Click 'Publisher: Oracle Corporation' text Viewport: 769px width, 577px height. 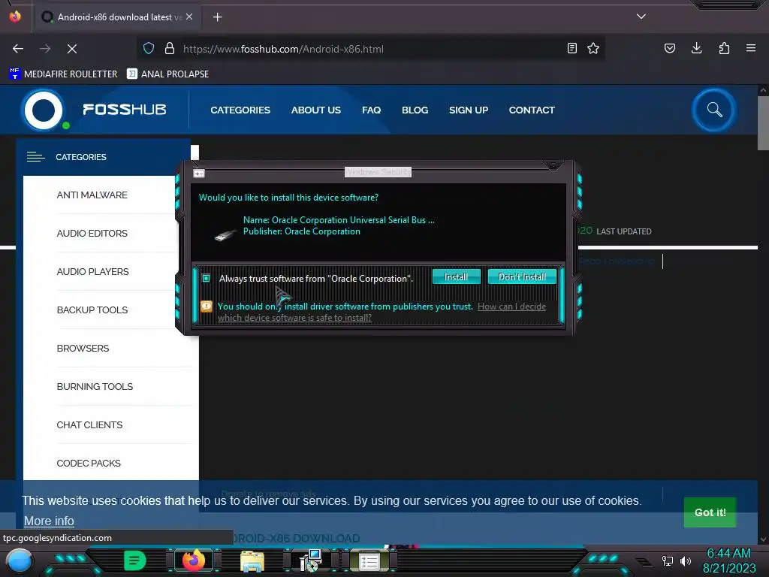click(302, 231)
